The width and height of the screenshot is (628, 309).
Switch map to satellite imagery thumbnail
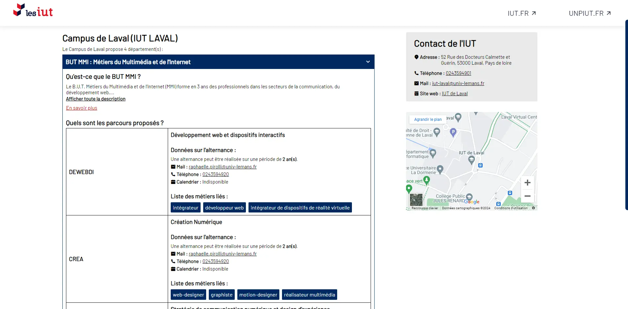coord(416,200)
